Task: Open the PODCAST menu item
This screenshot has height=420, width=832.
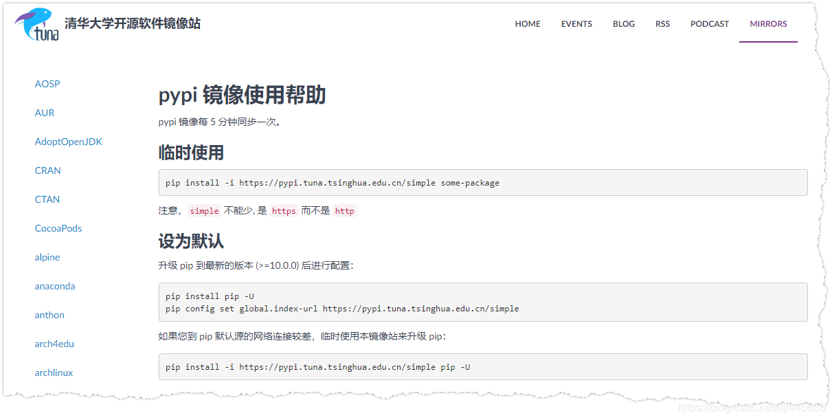Action: (x=710, y=24)
